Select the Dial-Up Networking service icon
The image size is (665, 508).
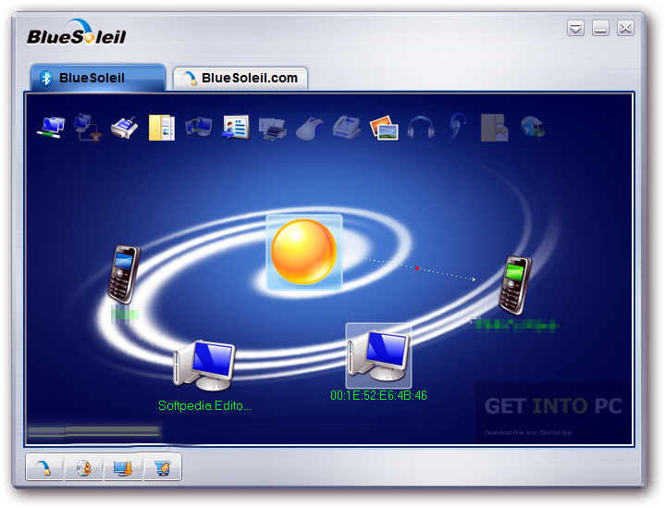[x=87, y=128]
